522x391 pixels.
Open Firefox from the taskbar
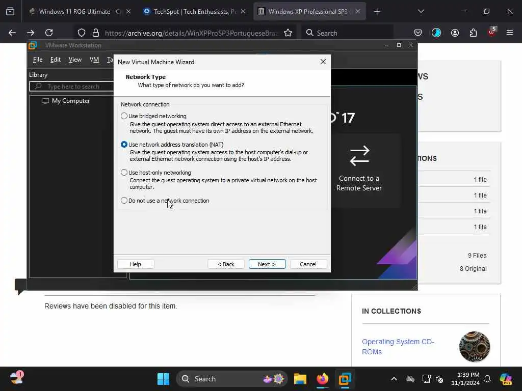(322, 379)
